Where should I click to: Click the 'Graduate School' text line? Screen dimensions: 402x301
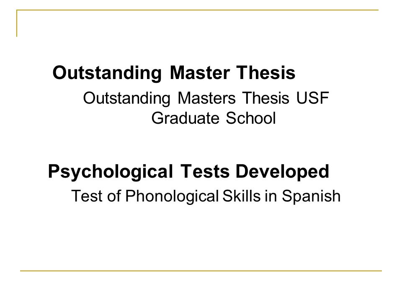coord(214,118)
